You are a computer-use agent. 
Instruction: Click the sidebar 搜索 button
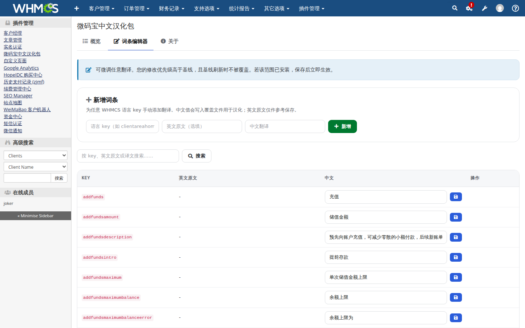(x=59, y=178)
